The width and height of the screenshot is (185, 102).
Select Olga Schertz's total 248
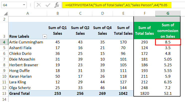pyautogui.click(x=145, y=88)
